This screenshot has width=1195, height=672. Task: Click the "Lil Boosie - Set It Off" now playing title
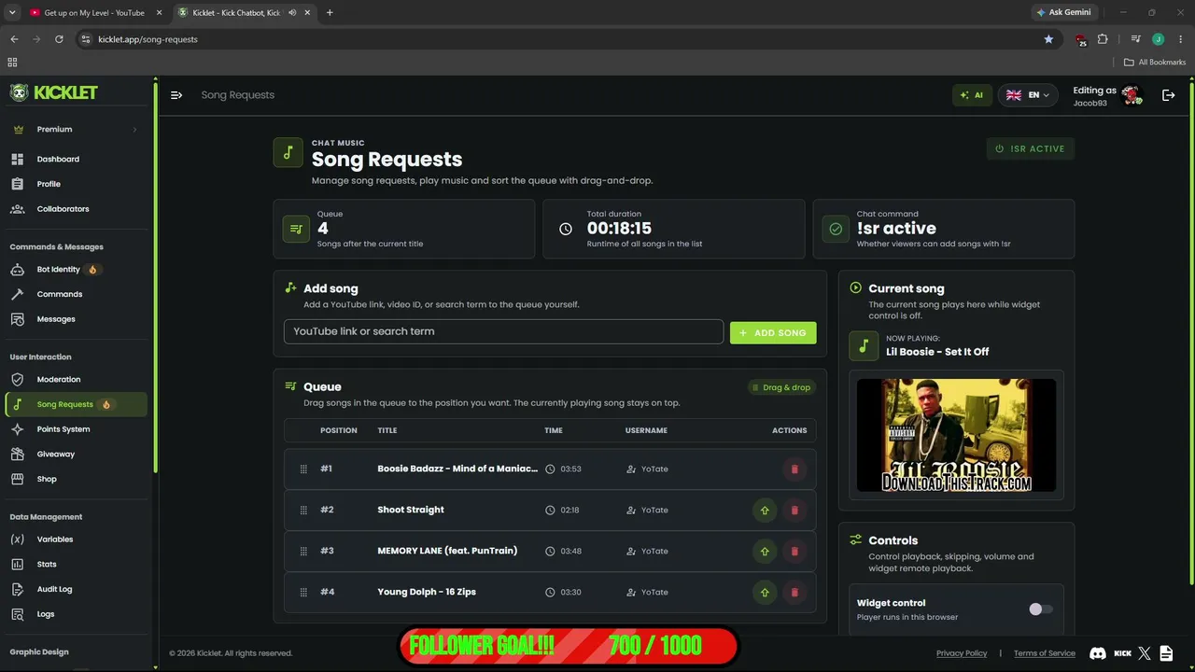tap(937, 352)
